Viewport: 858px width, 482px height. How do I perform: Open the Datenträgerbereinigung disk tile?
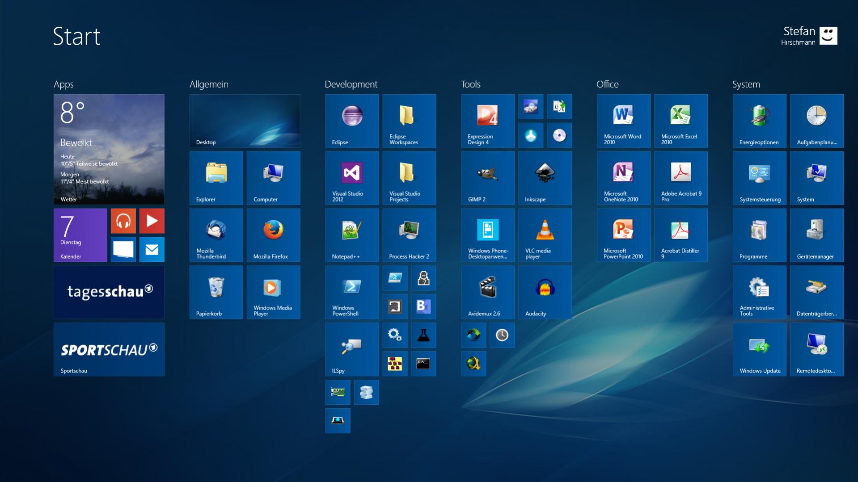[817, 292]
